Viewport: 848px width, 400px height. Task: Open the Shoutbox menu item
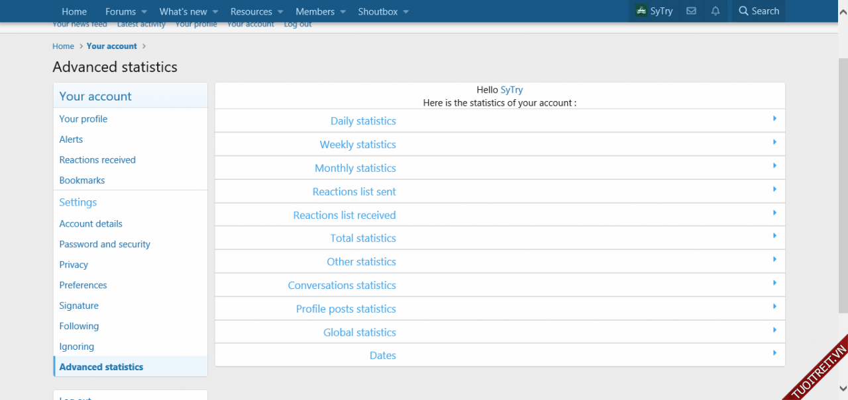(378, 11)
